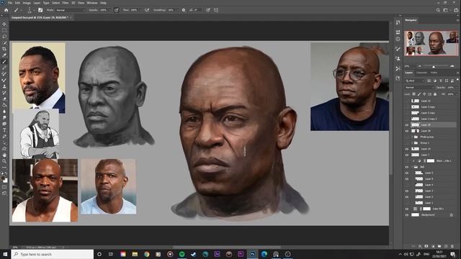Select the Rectangular Marquee tool
This screenshot has width=461, height=259.
point(4,30)
